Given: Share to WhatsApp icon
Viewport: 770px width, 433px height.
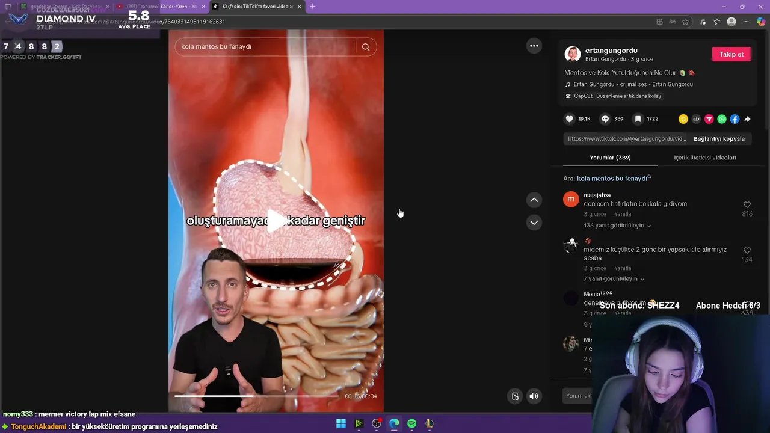Looking at the screenshot, I should (x=722, y=119).
